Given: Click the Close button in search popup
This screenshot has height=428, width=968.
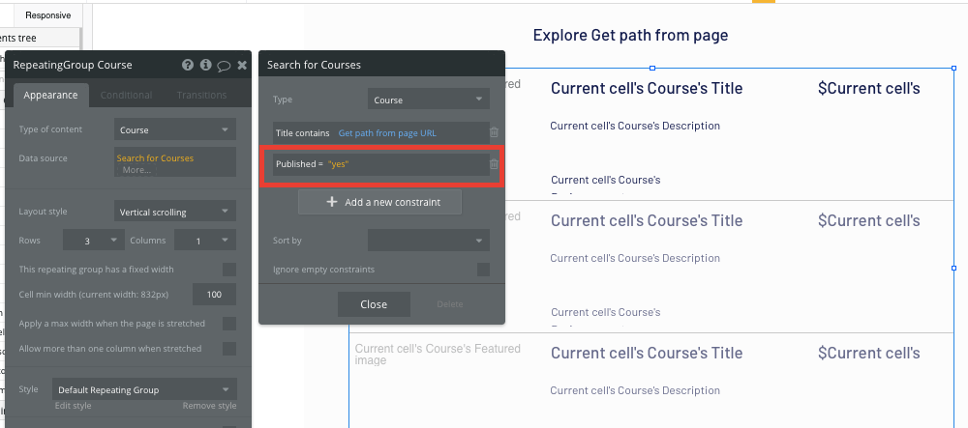Looking at the screenshot, I should coord(374,304).
